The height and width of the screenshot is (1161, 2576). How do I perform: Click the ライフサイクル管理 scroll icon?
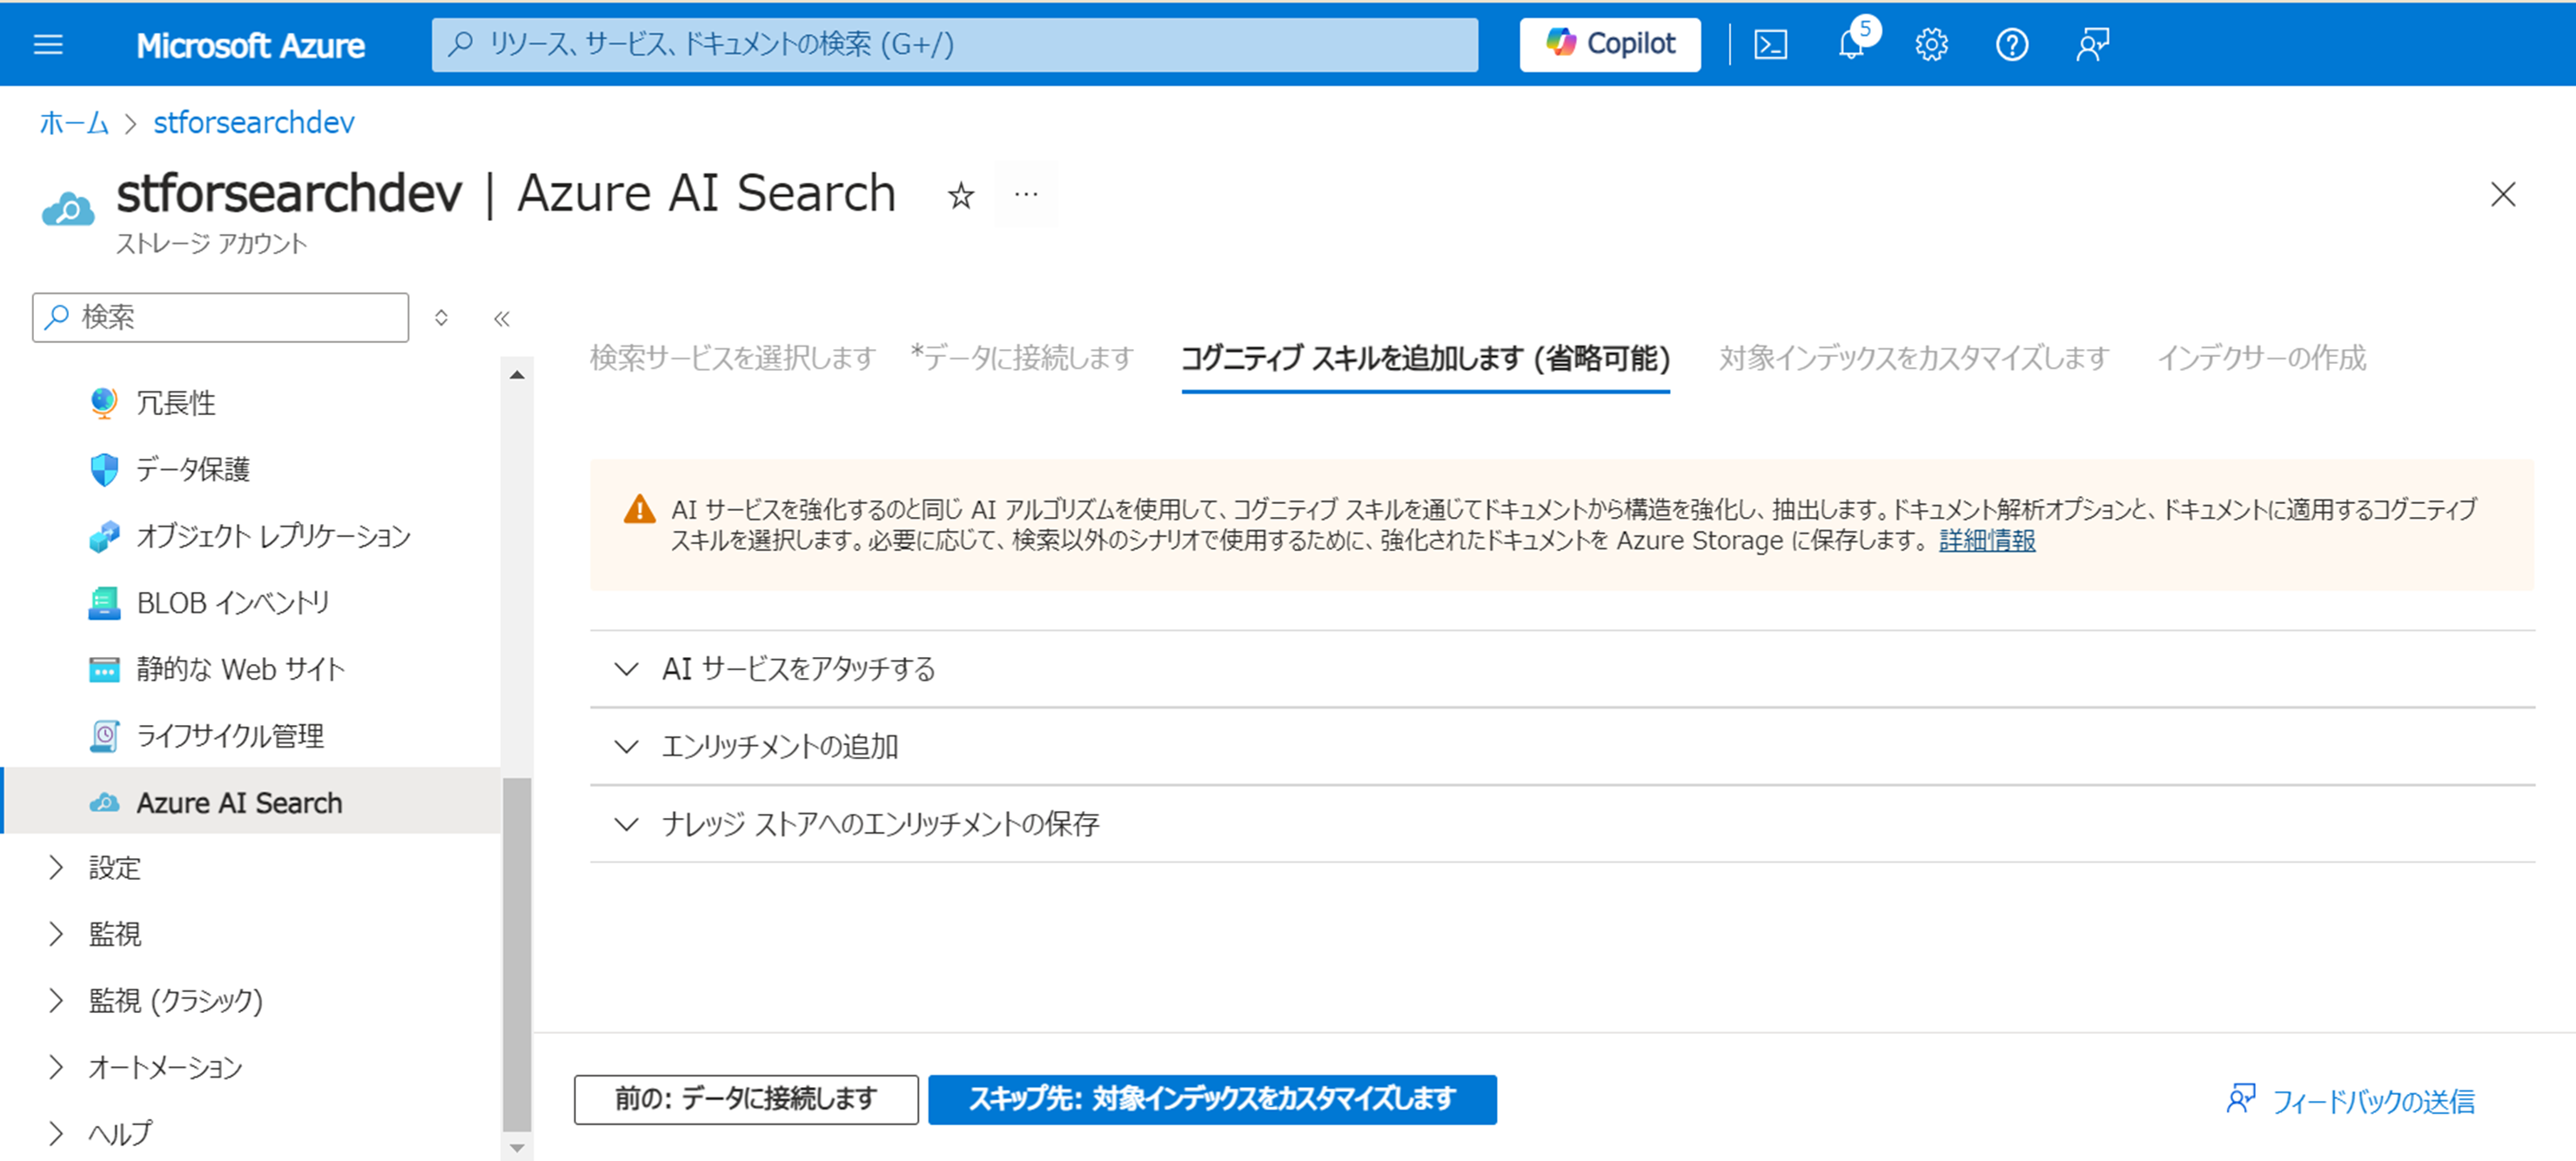[x=104, y=736]
